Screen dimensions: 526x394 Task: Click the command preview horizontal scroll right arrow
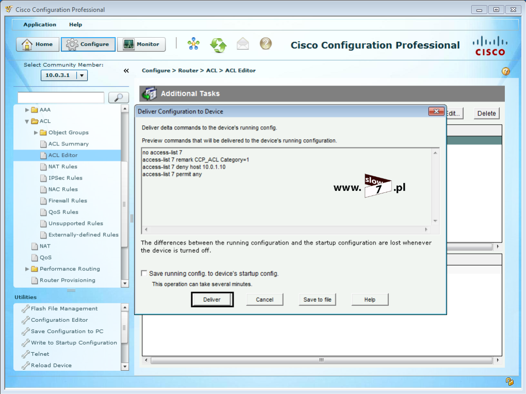point(426,229)
